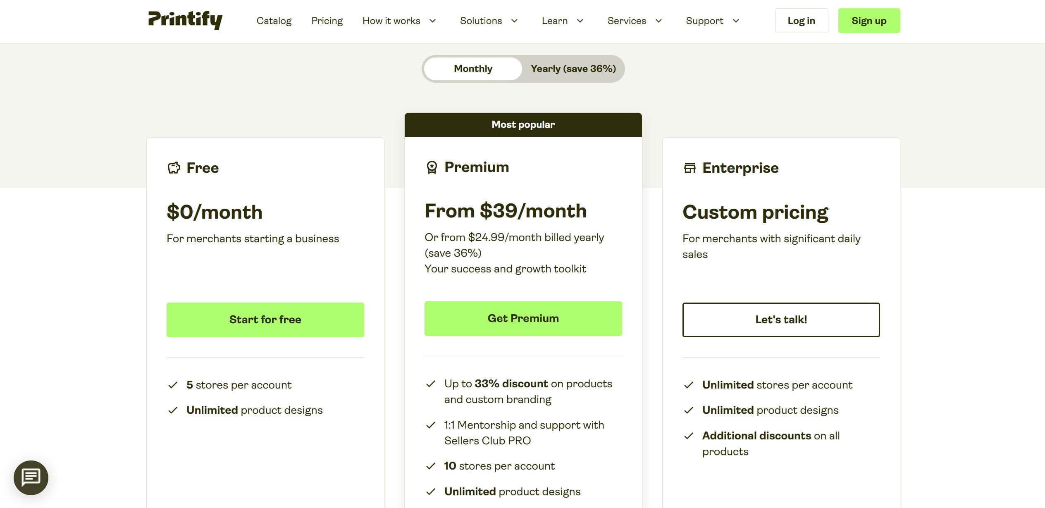Click the checkmark next to 33% discount feature
The height and width of the screenshot is (508, 1045).
pyautogui.click(x=431, y=384)
